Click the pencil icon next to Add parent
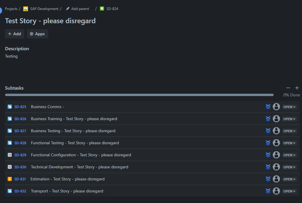Viewport: 302px width, 203px height. pos(67,9)
